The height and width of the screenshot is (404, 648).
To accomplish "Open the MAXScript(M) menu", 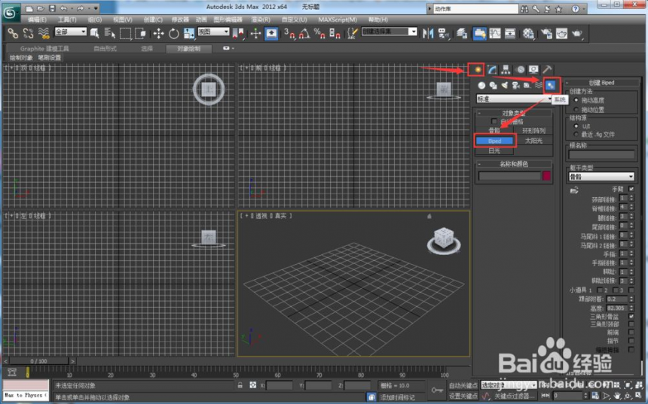I will [x=338, y=20].
